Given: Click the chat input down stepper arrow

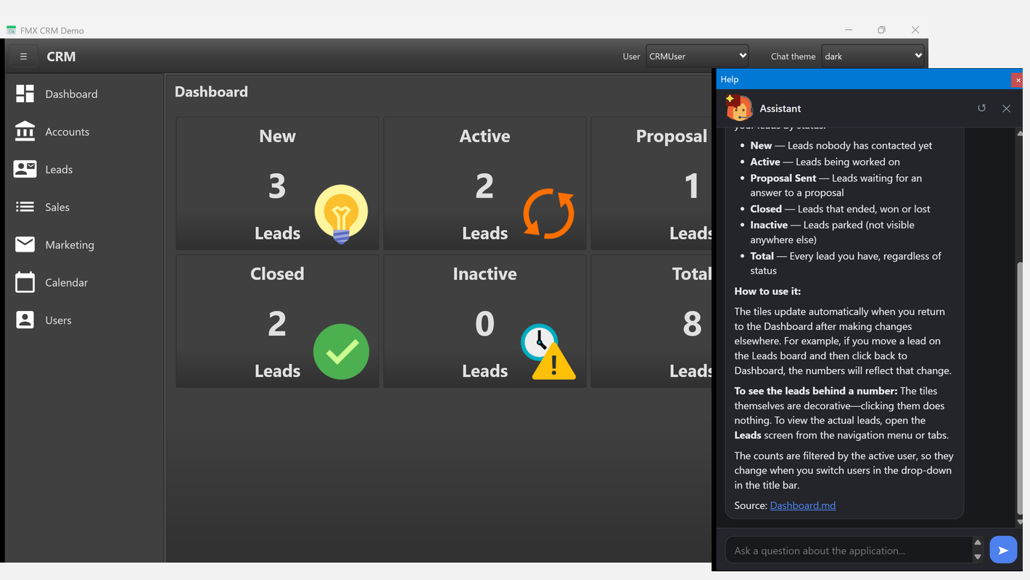Looking at the screenshot, I should (x=977, y=557).
